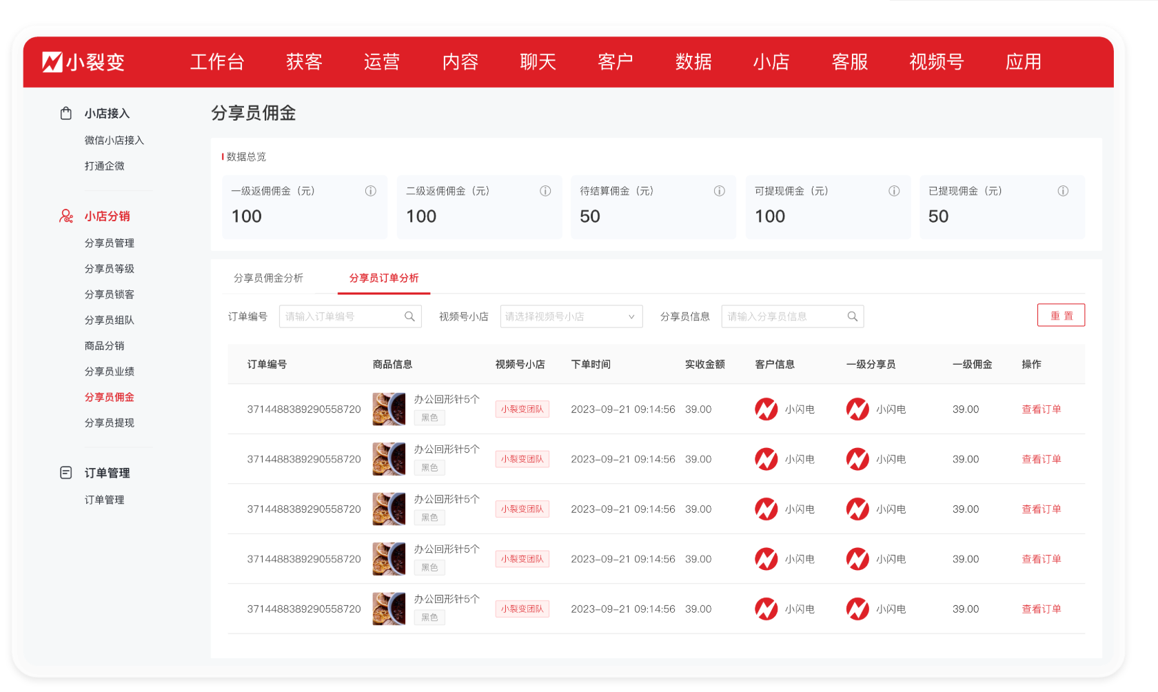Click the 分享员信息 input field
The height and width of the screenshot is (692, 1158).
pos(793,316)
